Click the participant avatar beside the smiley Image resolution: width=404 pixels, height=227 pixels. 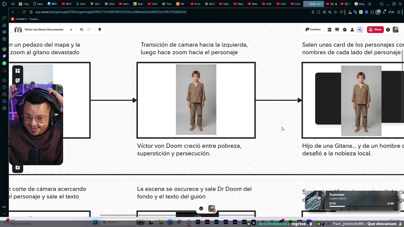pyautogui.click(x=212, y=209)
